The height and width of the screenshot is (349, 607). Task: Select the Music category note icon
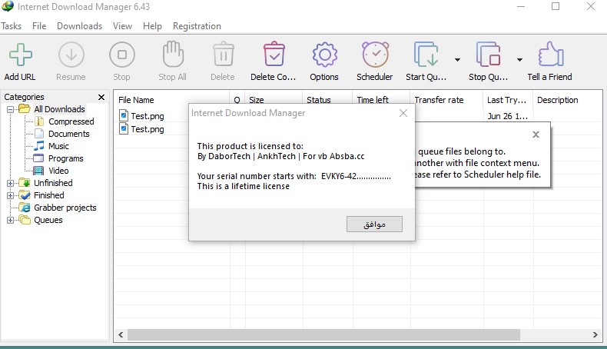[x=39, y=145]
